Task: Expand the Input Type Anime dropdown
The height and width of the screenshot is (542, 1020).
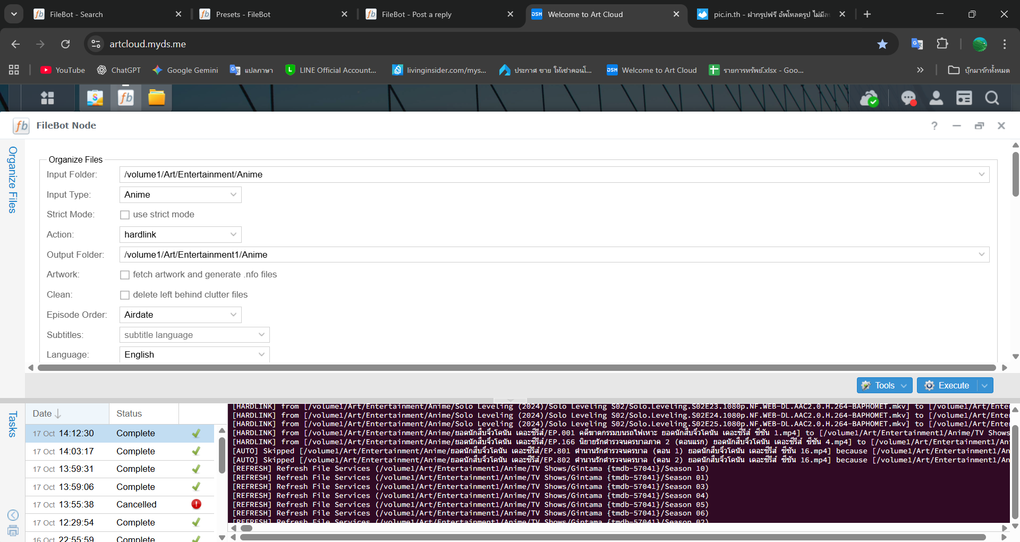Action: click(x=180, y=195)
